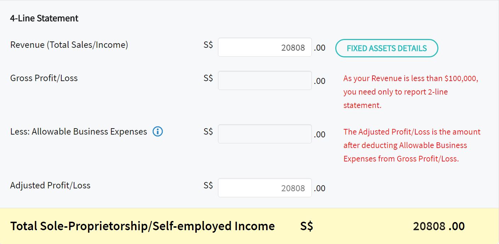
Task: Click the Less: Allowable Business Expenses label
Action: [x=79, y=132]
